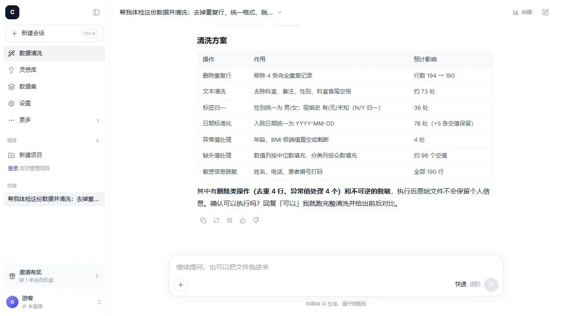Click the guest avatar G

12,302
